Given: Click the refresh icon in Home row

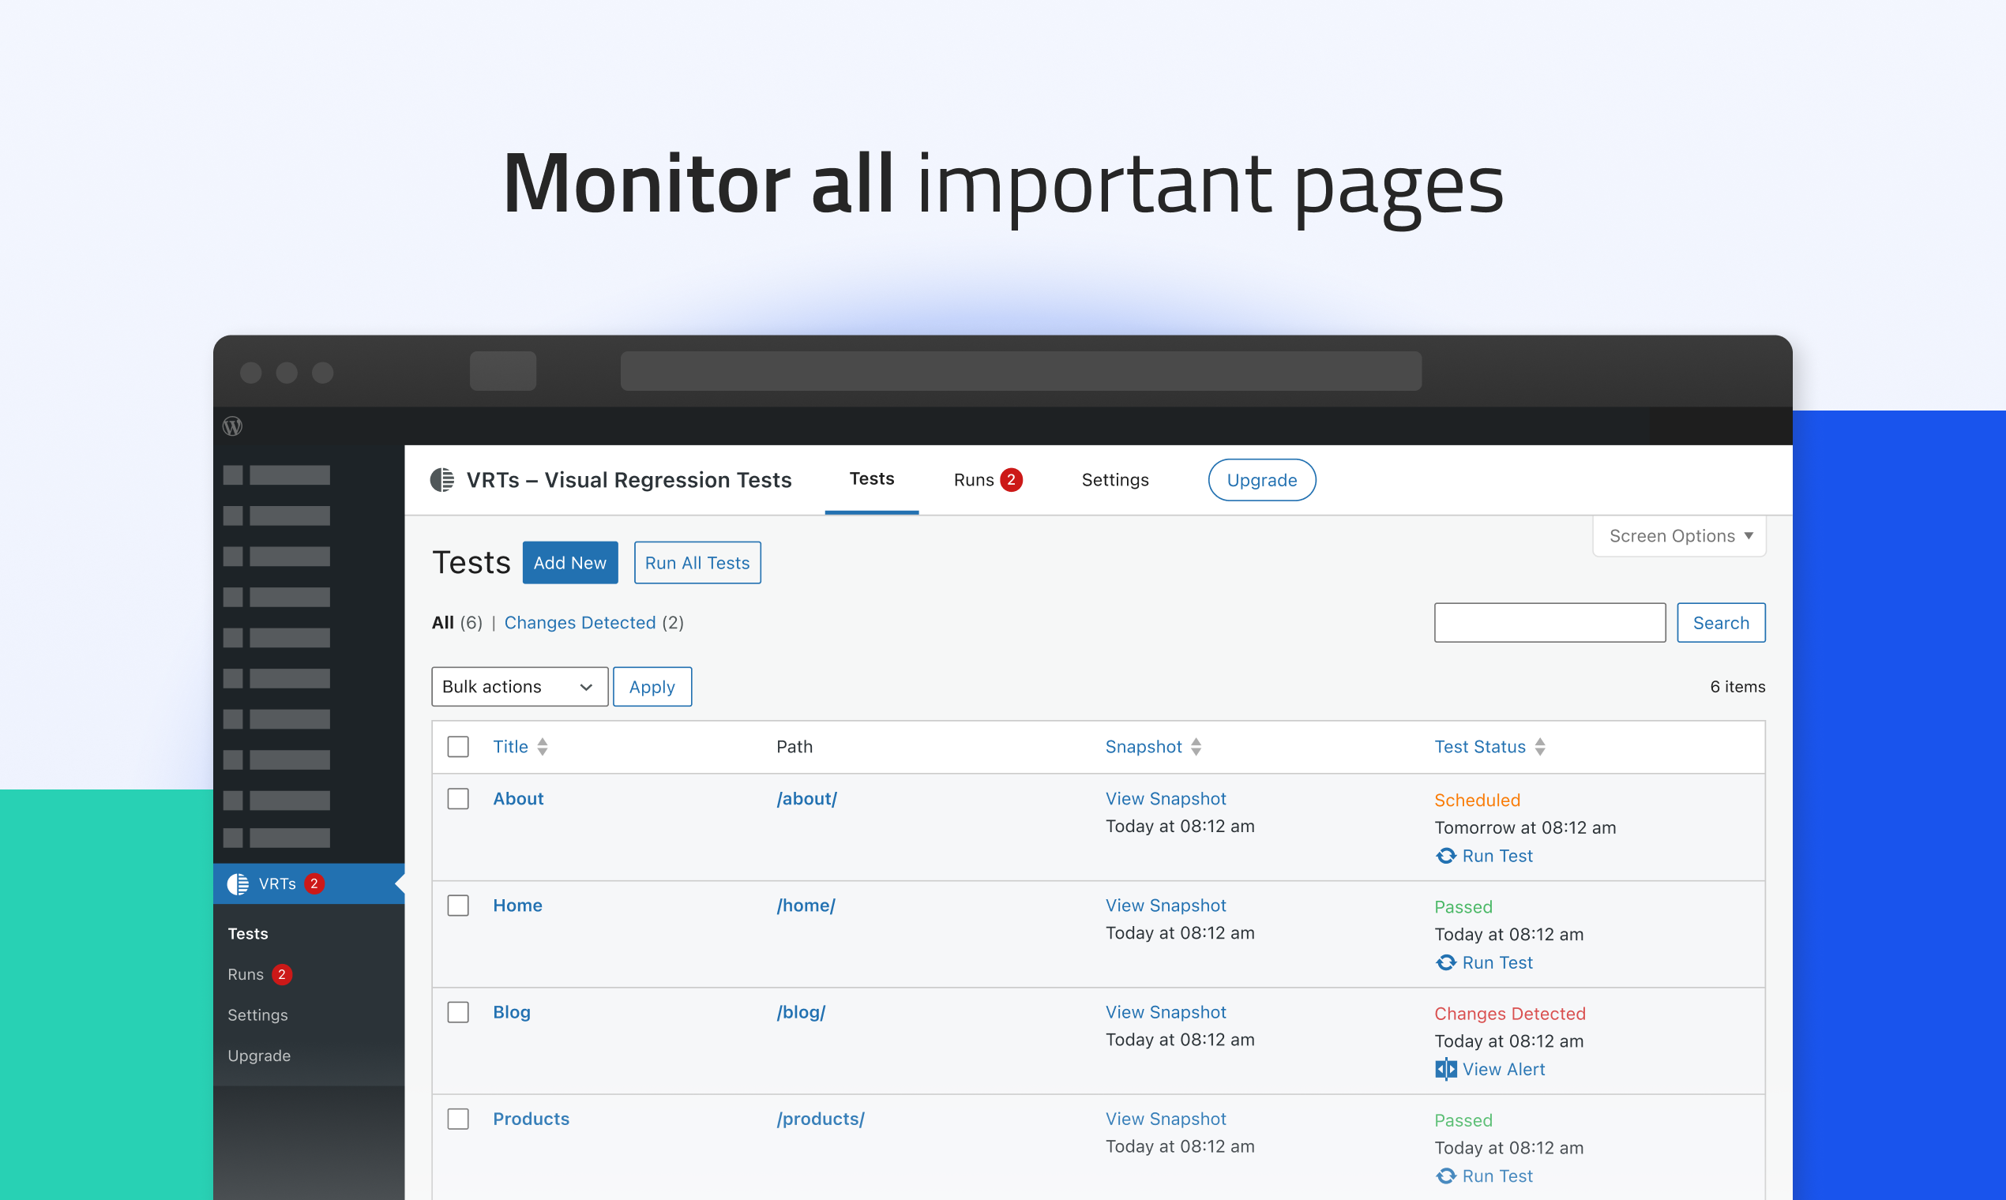Looking at the screenshot, I should pyautogui.click(x=1445, y=962).
